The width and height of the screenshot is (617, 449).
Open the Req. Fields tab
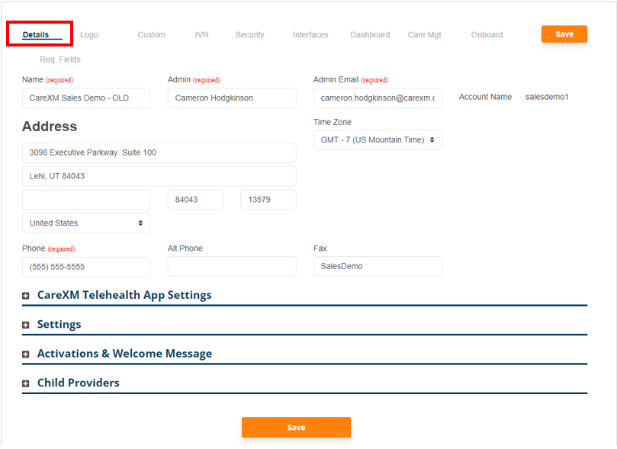coord(60,59)
